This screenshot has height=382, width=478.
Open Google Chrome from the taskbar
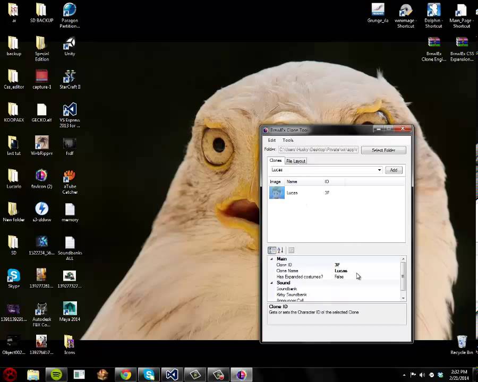(125, 375)
